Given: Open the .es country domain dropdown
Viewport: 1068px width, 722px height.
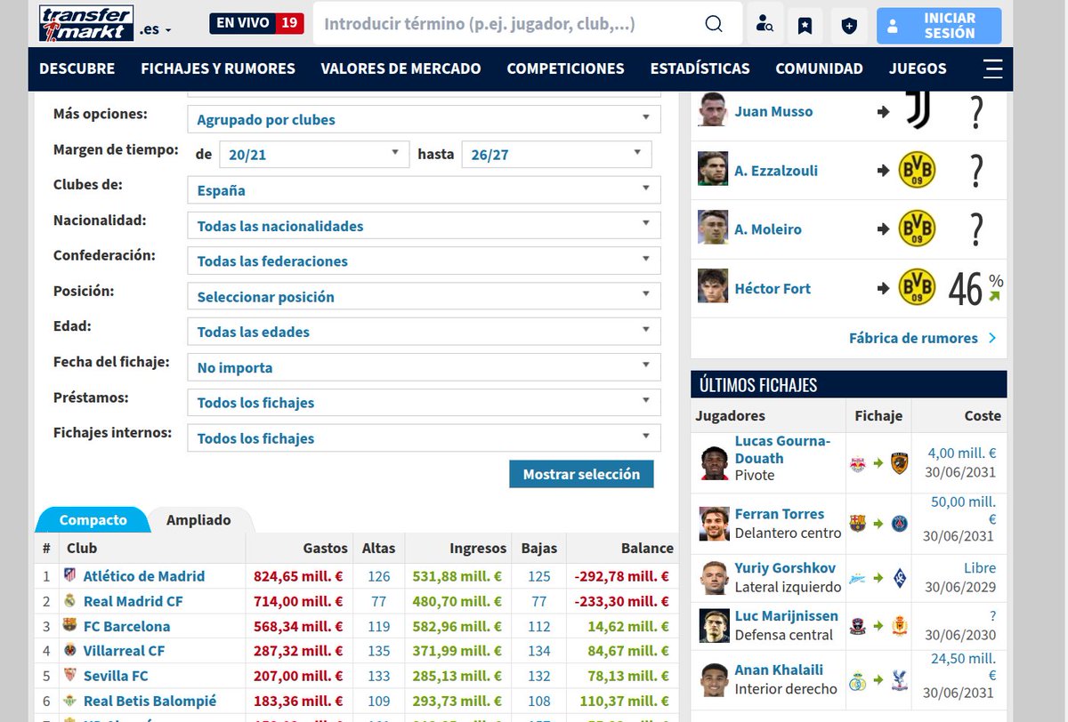Looking at the screenshot, I should pos(156,29).
